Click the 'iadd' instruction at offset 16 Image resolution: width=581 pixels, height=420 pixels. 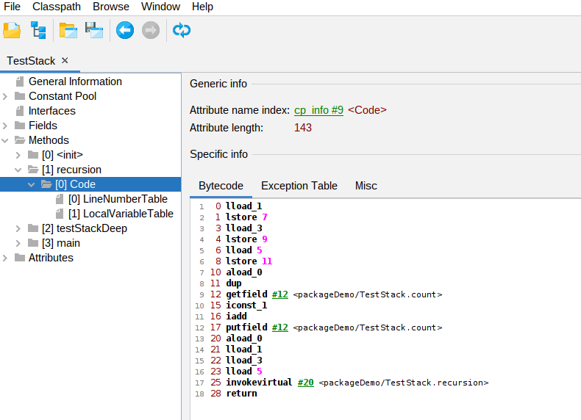[236, 316]
